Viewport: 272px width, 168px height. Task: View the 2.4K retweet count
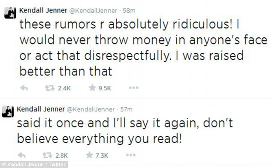pos(64,88)
